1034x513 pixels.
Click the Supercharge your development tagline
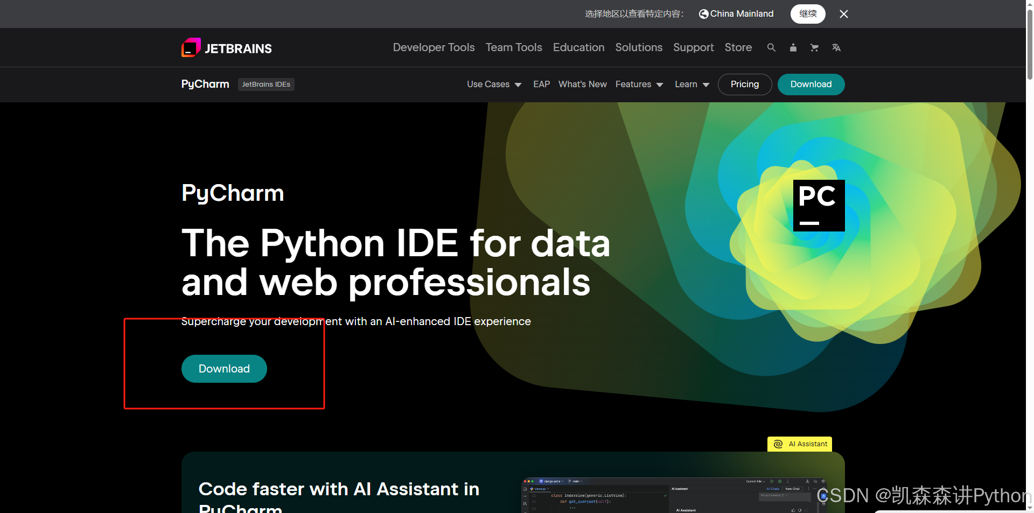[x=356, y=321]
